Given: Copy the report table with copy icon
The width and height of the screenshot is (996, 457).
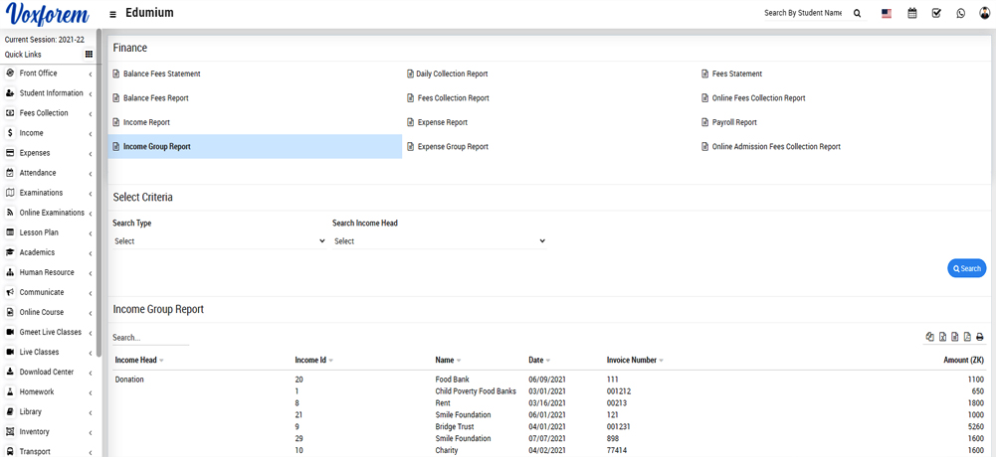Looking at the screenshot, I should tap(929, 337).
